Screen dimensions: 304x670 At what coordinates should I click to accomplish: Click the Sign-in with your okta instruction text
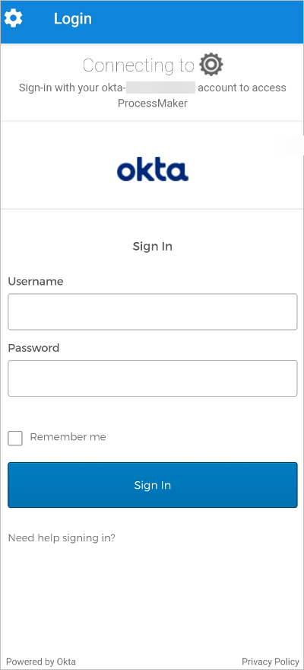tap(72, 88)
